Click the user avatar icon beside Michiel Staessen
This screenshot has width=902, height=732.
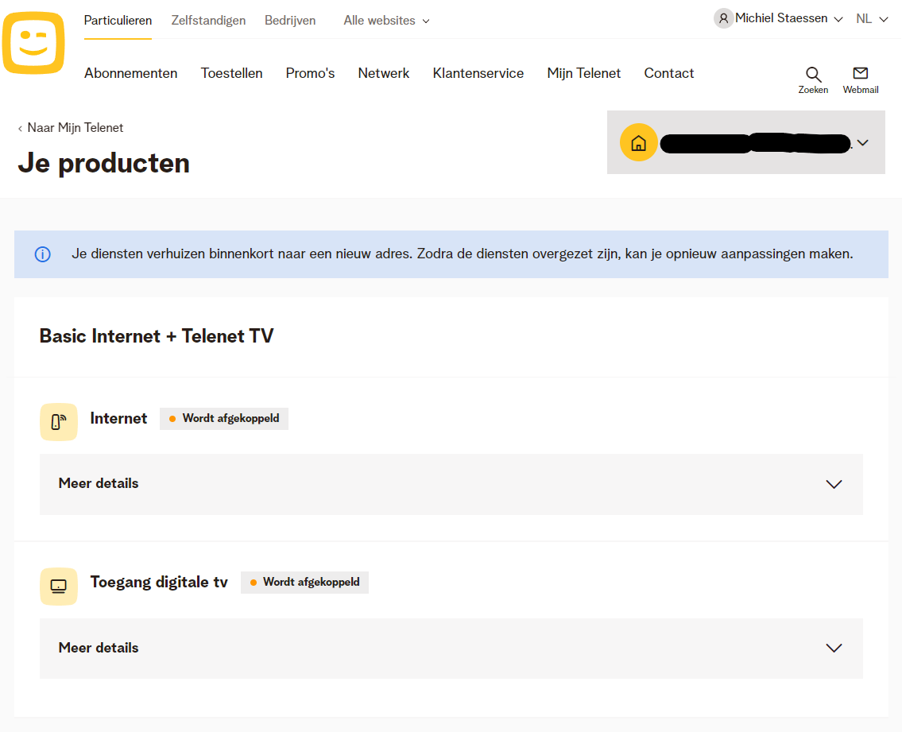click(x=723, y=18)
